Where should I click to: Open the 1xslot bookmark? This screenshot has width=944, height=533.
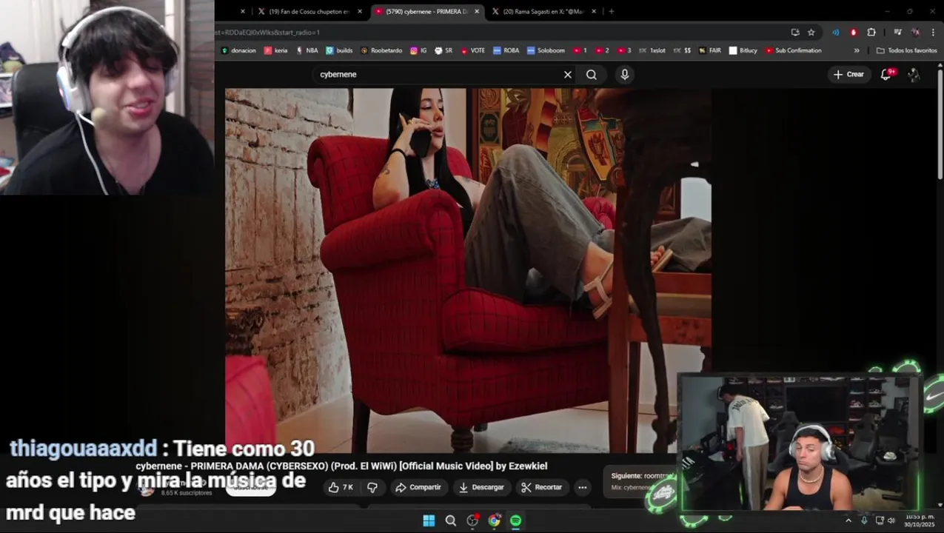pos(652,50)
